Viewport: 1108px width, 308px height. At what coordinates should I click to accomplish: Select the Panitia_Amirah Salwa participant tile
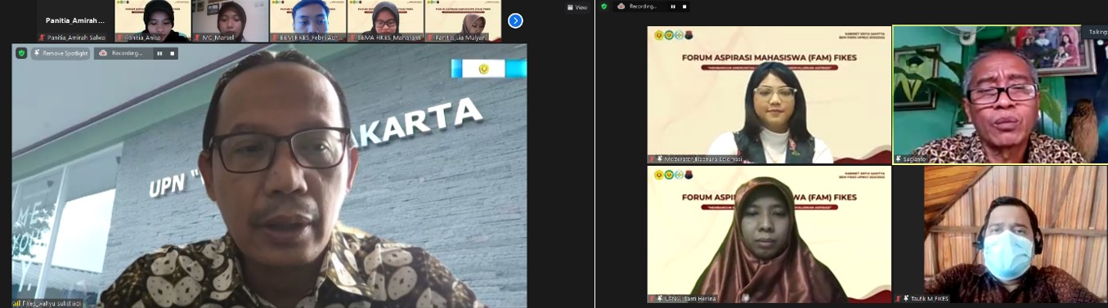coord(75,21)
